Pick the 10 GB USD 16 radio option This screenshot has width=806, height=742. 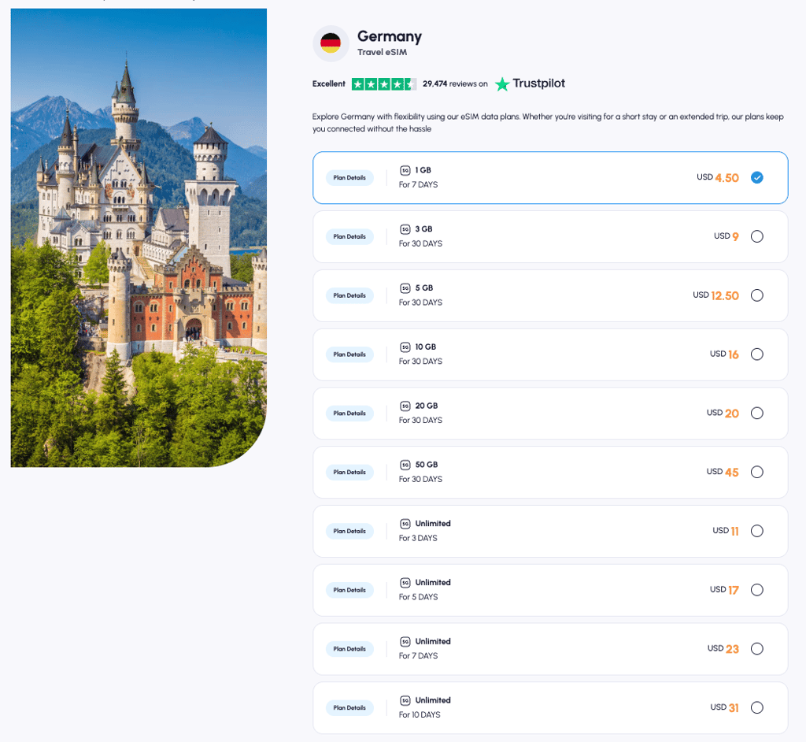click(x=756, y=354)
